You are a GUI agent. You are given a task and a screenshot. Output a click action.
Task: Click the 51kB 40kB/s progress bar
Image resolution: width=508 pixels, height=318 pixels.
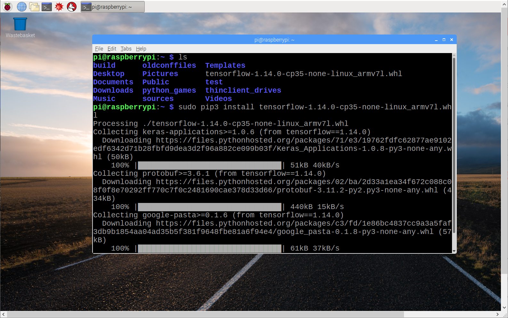[x=210, y=165]
